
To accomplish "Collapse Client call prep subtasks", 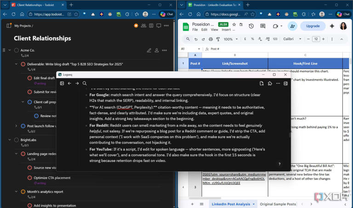I will (x=23, y=102).
